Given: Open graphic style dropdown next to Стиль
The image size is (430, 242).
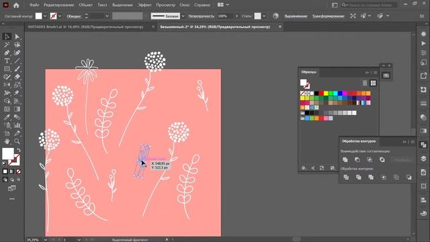Looking at the screenshot, I should (x=264, y=16).
